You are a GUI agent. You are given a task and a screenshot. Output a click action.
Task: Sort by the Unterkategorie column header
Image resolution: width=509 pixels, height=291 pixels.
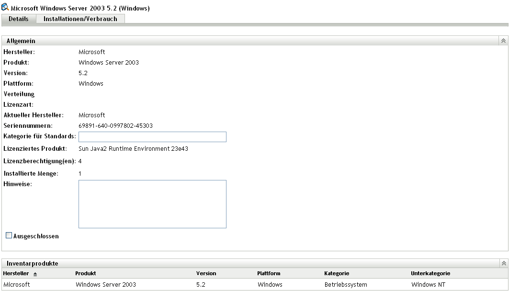point(430,273)
